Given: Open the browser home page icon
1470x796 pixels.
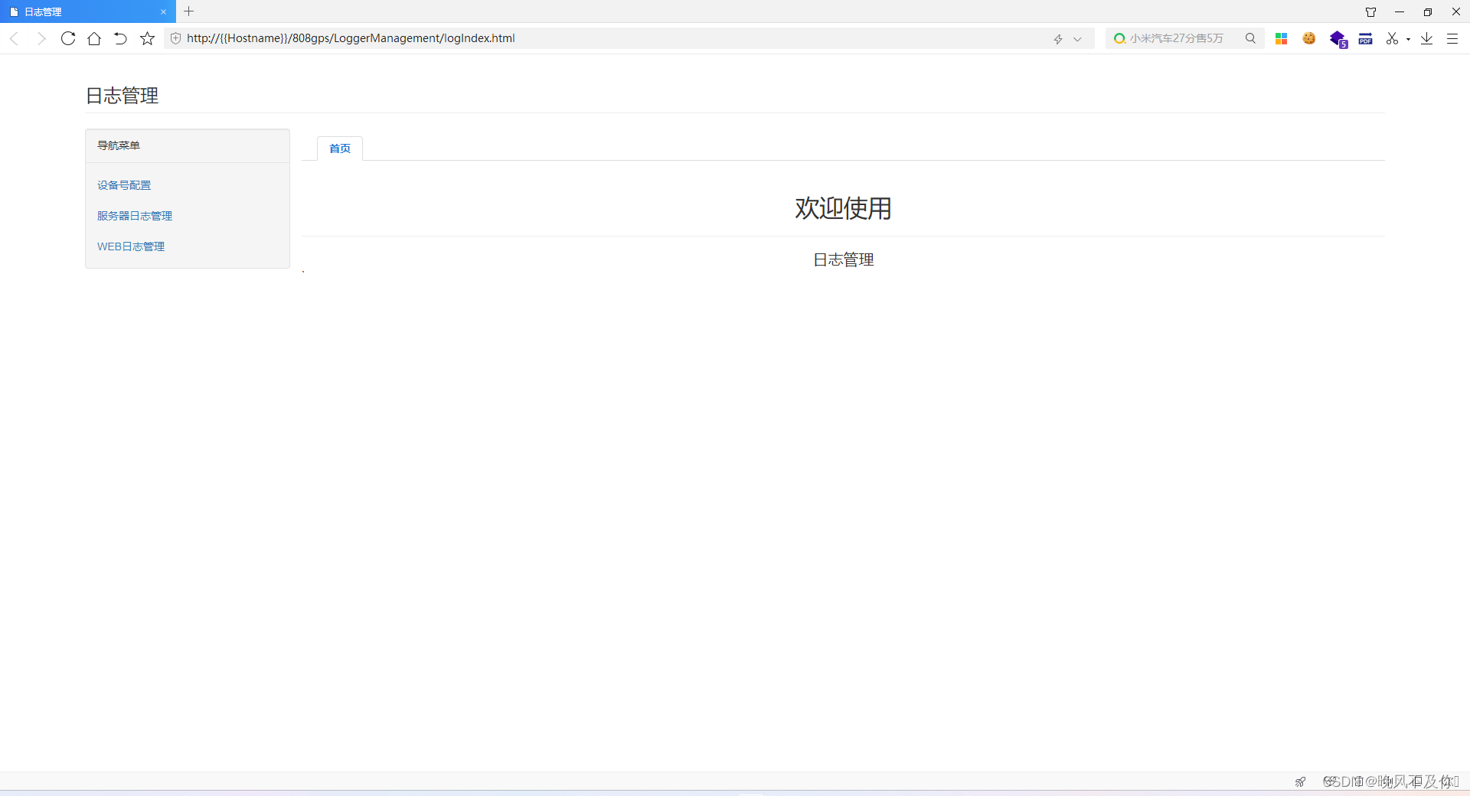Looking at the screenshot, I should click(94, 38).
